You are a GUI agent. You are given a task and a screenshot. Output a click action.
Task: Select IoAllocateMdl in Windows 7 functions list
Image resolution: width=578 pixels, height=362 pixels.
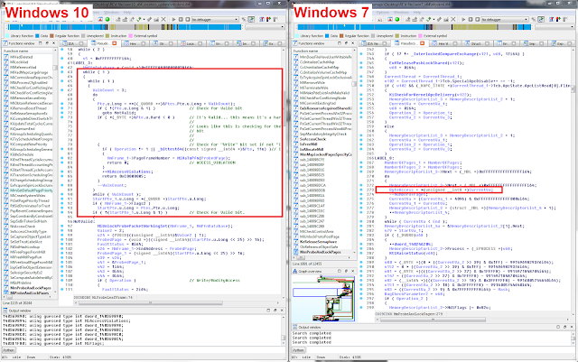tap(312, 149)
